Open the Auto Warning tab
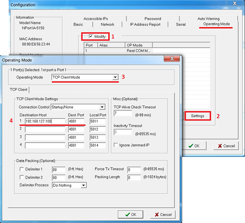This screenshot has height=223, width=245. point(208,18)
